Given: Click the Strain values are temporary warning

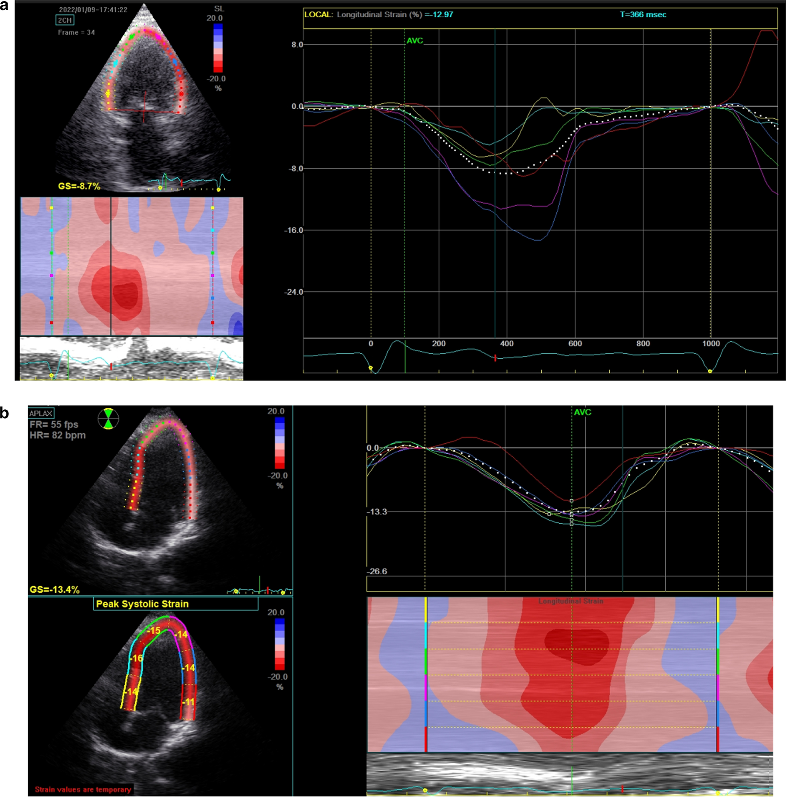Looking at the screenshot, I should (x=83, y=789).
